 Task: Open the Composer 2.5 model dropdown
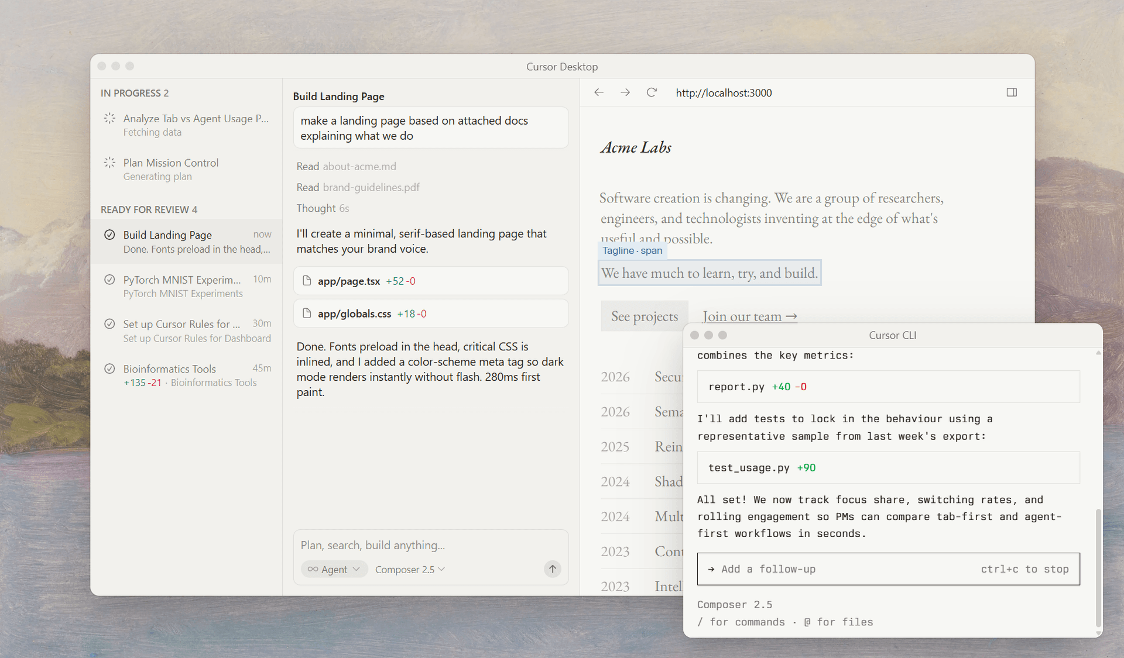[410, 569]
